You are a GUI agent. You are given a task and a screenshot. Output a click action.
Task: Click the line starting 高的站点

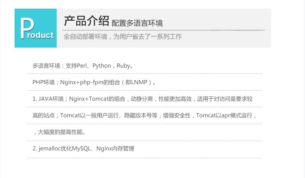point(144,116)
